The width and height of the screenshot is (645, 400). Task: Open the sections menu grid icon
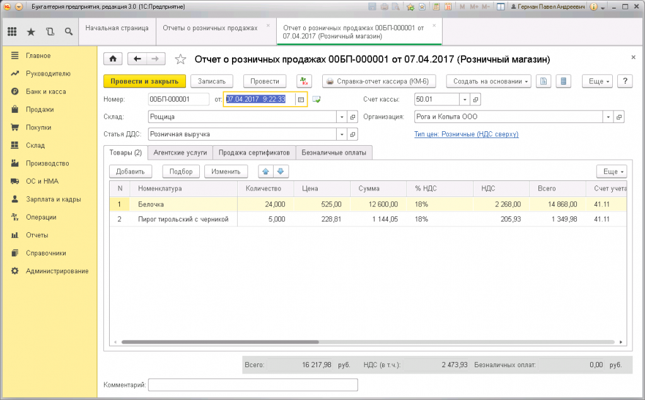click(12, 32)
